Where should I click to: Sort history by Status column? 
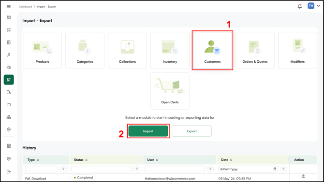87,160
